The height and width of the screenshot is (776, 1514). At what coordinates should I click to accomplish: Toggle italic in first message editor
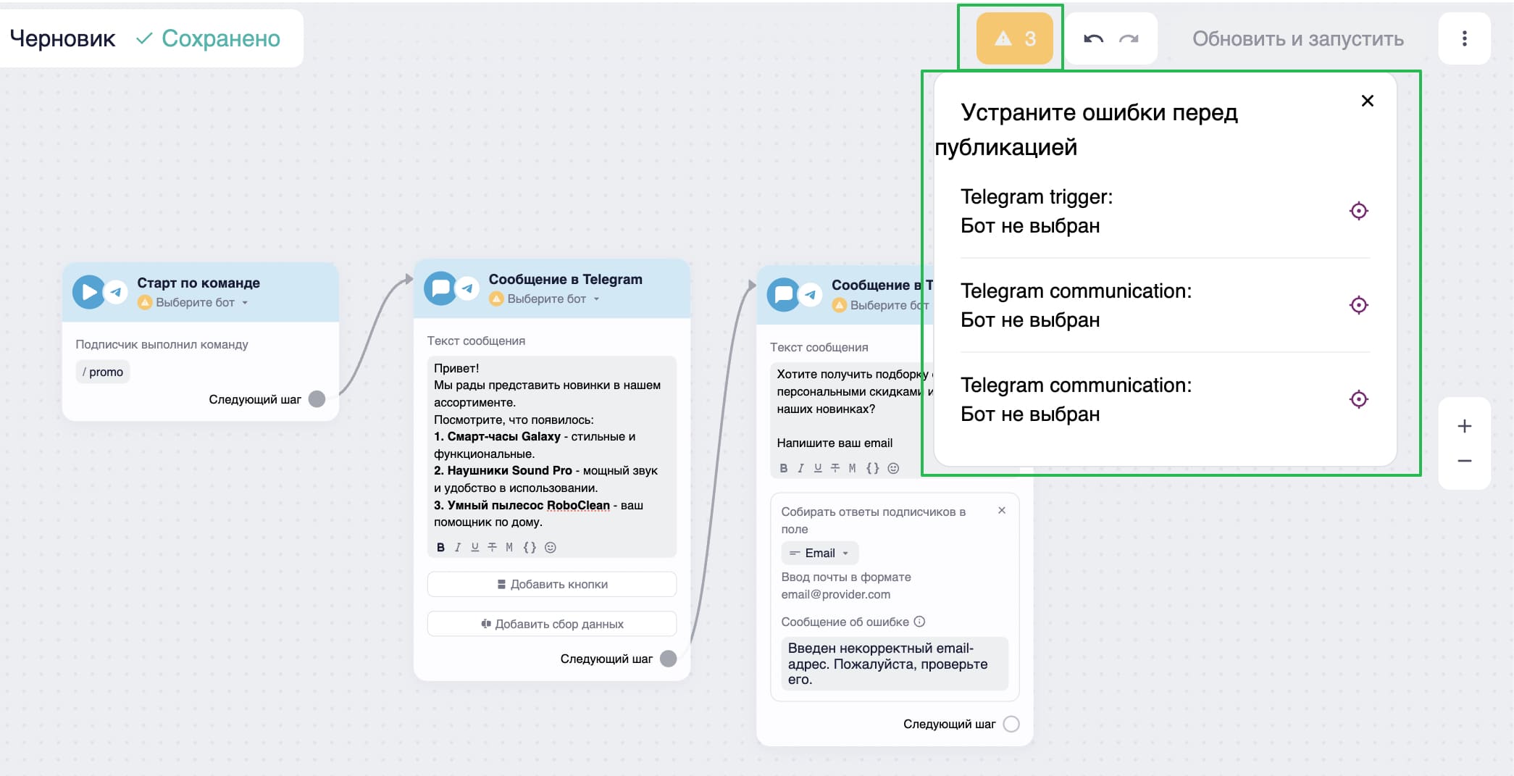457,548
